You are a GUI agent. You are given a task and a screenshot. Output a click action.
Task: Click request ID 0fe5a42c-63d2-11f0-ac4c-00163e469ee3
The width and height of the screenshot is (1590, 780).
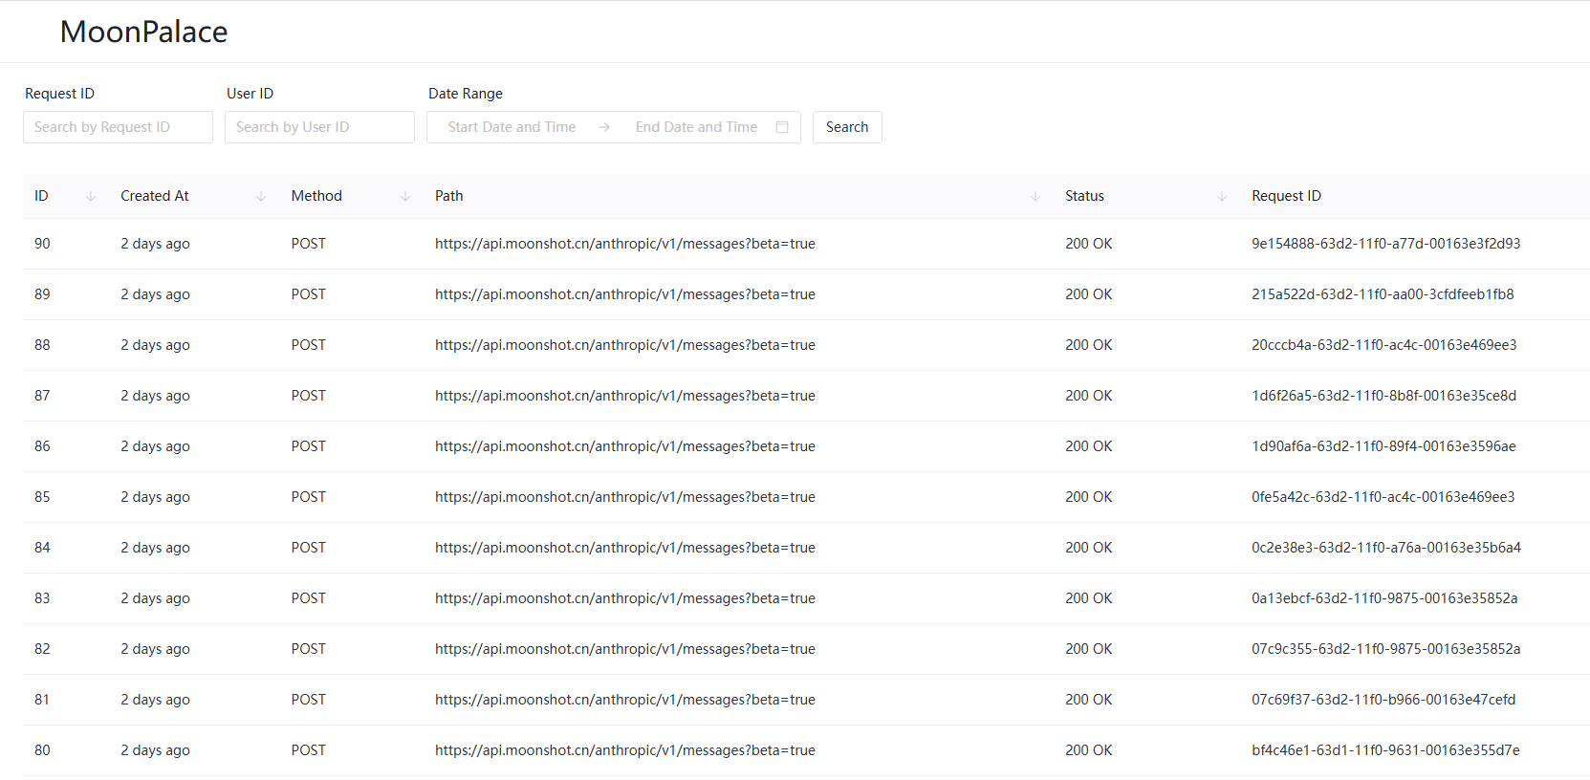pyautogui.click(x=1383, y=497)
